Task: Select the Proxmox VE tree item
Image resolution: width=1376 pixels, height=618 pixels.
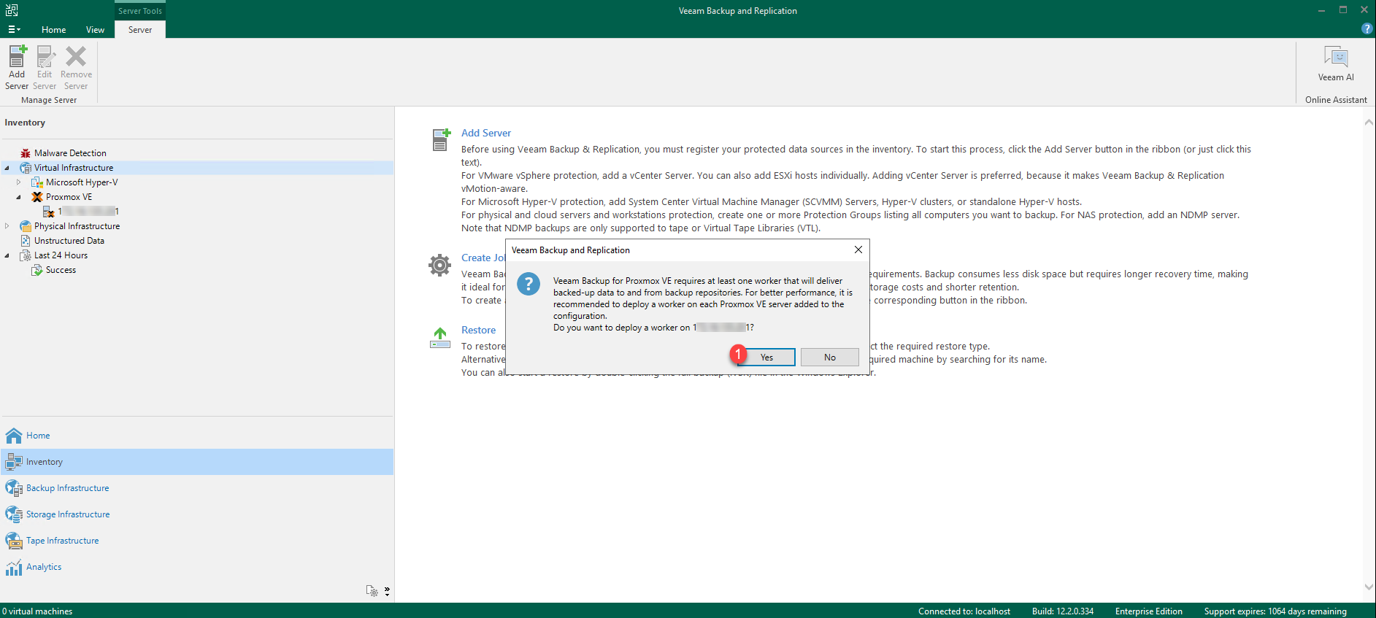Action: click(x=69, y=197)
